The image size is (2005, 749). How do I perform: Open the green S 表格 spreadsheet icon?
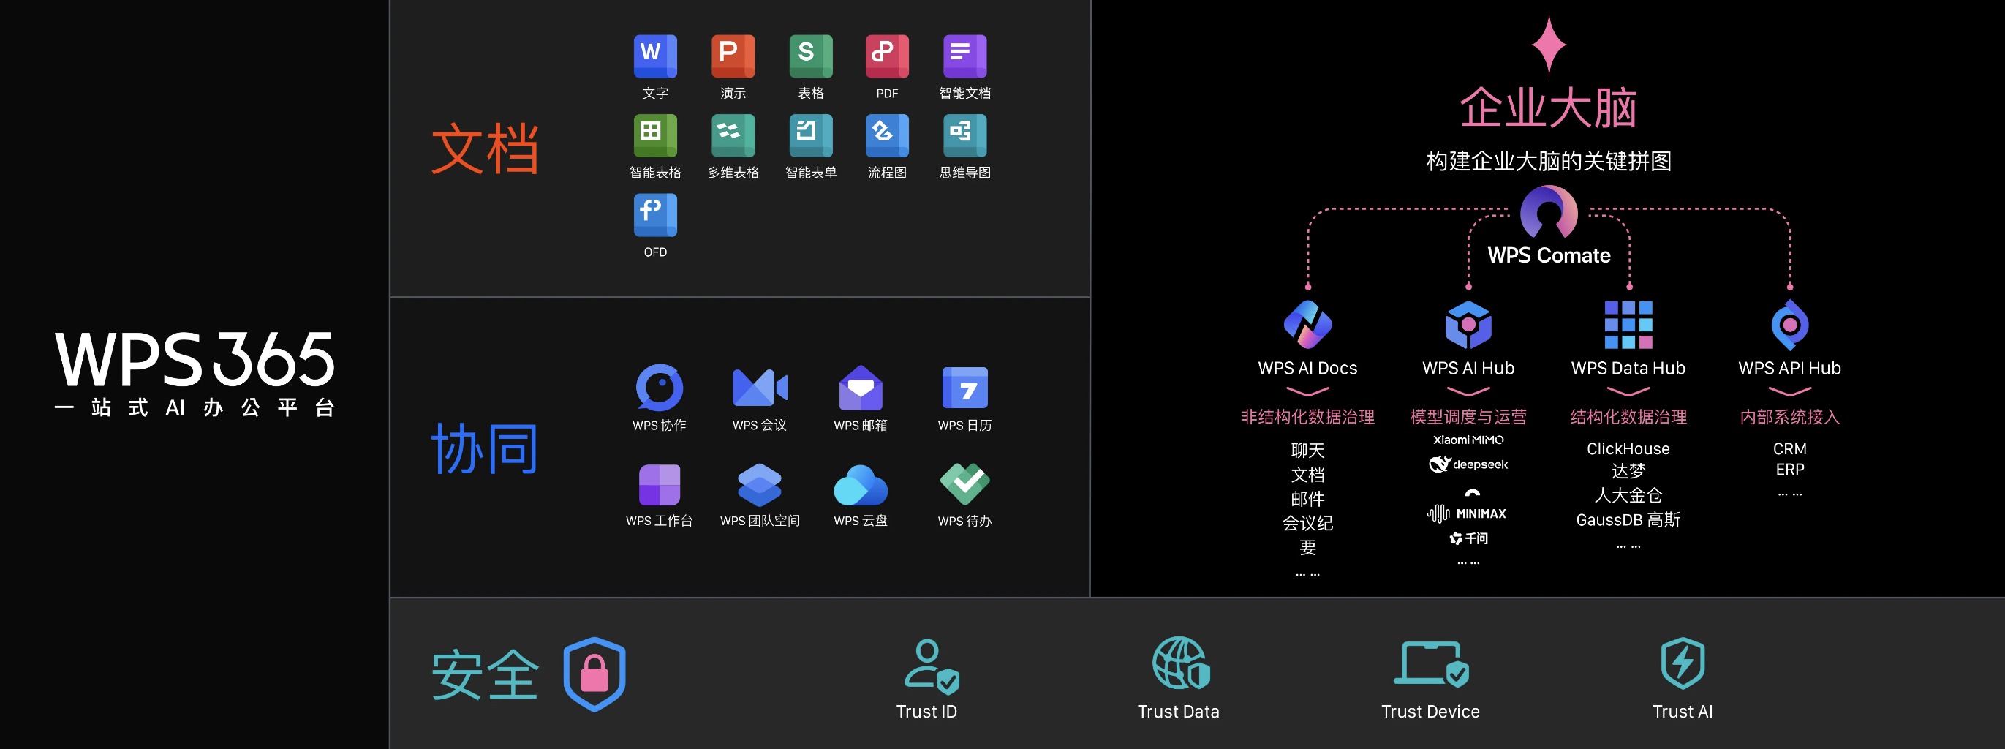[810, 56]
